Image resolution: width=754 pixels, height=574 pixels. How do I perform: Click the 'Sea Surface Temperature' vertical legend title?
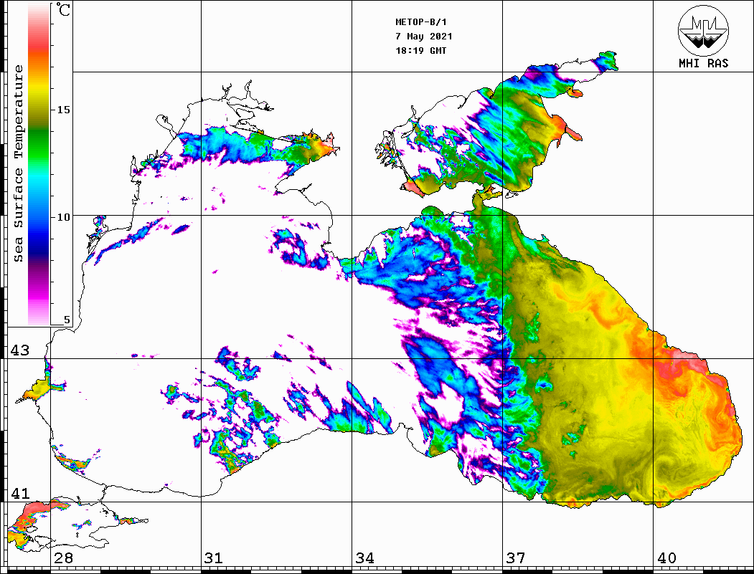pos(18,164)
